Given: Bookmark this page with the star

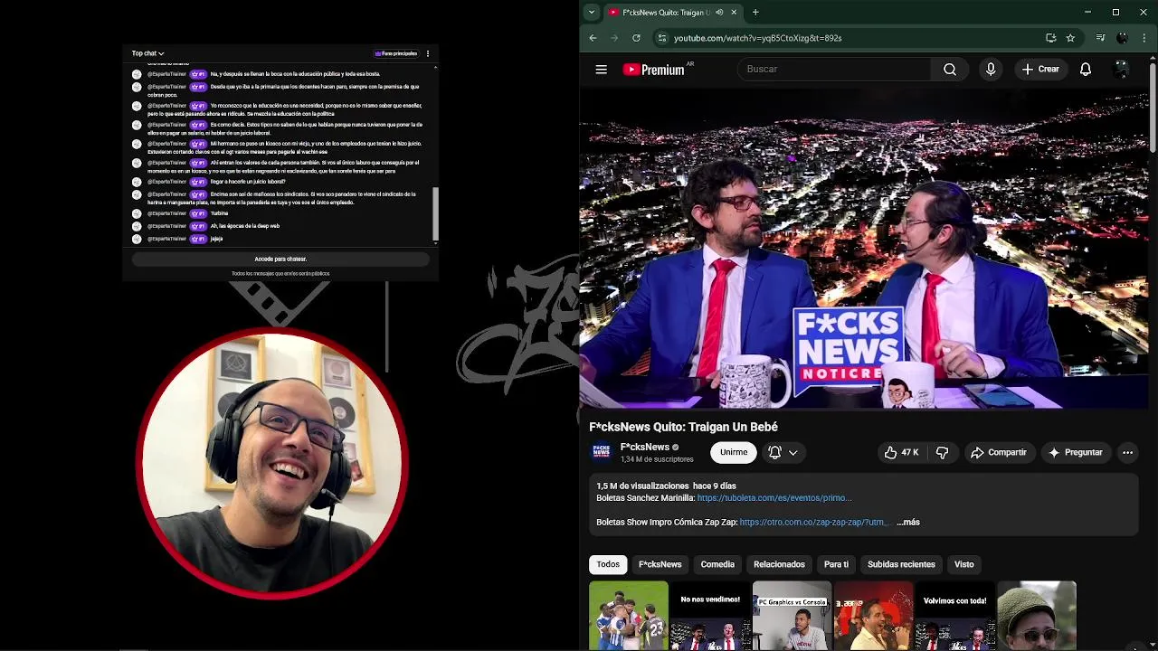Looking at the screenshot, I should (x=1070, y=38).
